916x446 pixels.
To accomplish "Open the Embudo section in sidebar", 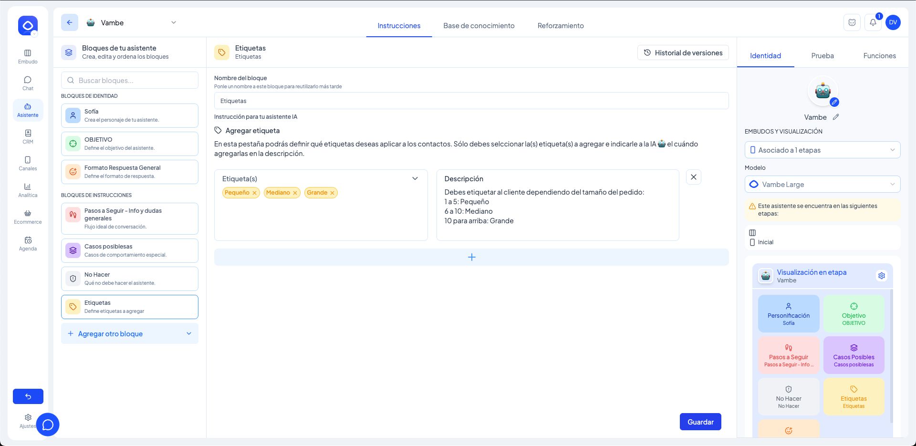I will click(x=28, y=56).
